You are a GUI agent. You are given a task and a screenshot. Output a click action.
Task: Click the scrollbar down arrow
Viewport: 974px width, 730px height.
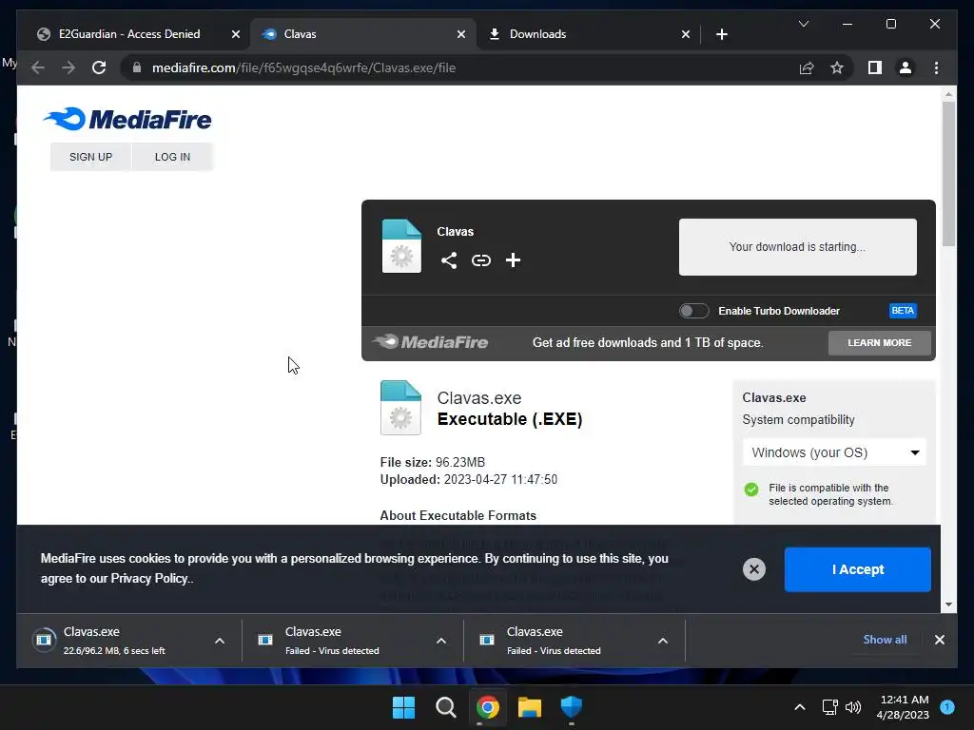948,604
